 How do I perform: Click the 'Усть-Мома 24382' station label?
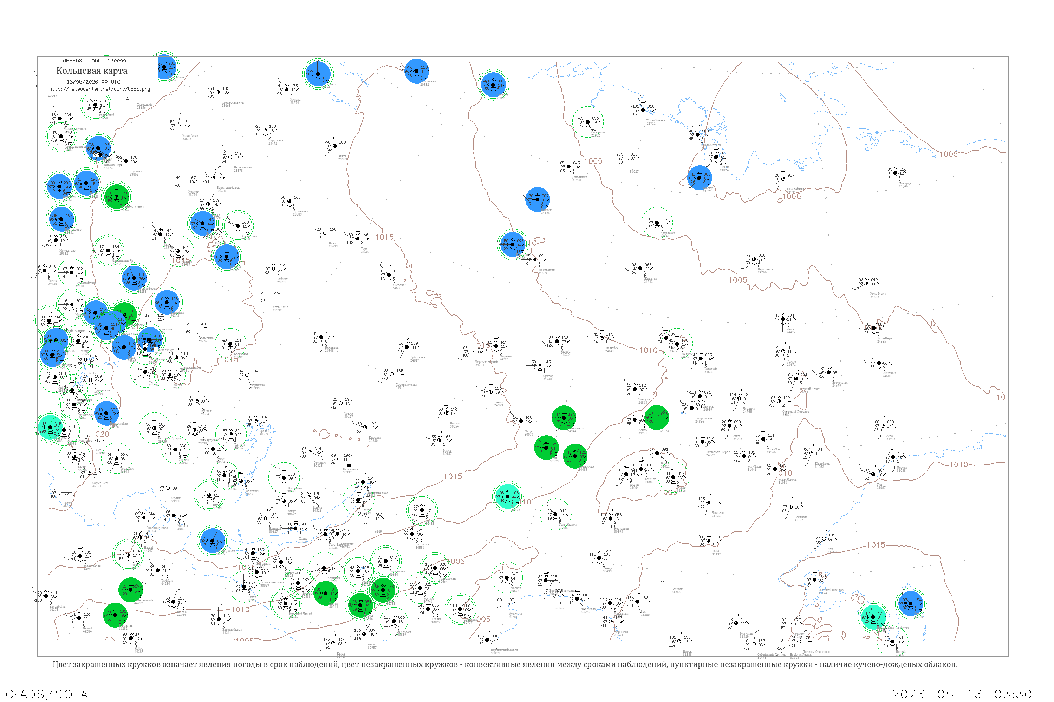878,296
